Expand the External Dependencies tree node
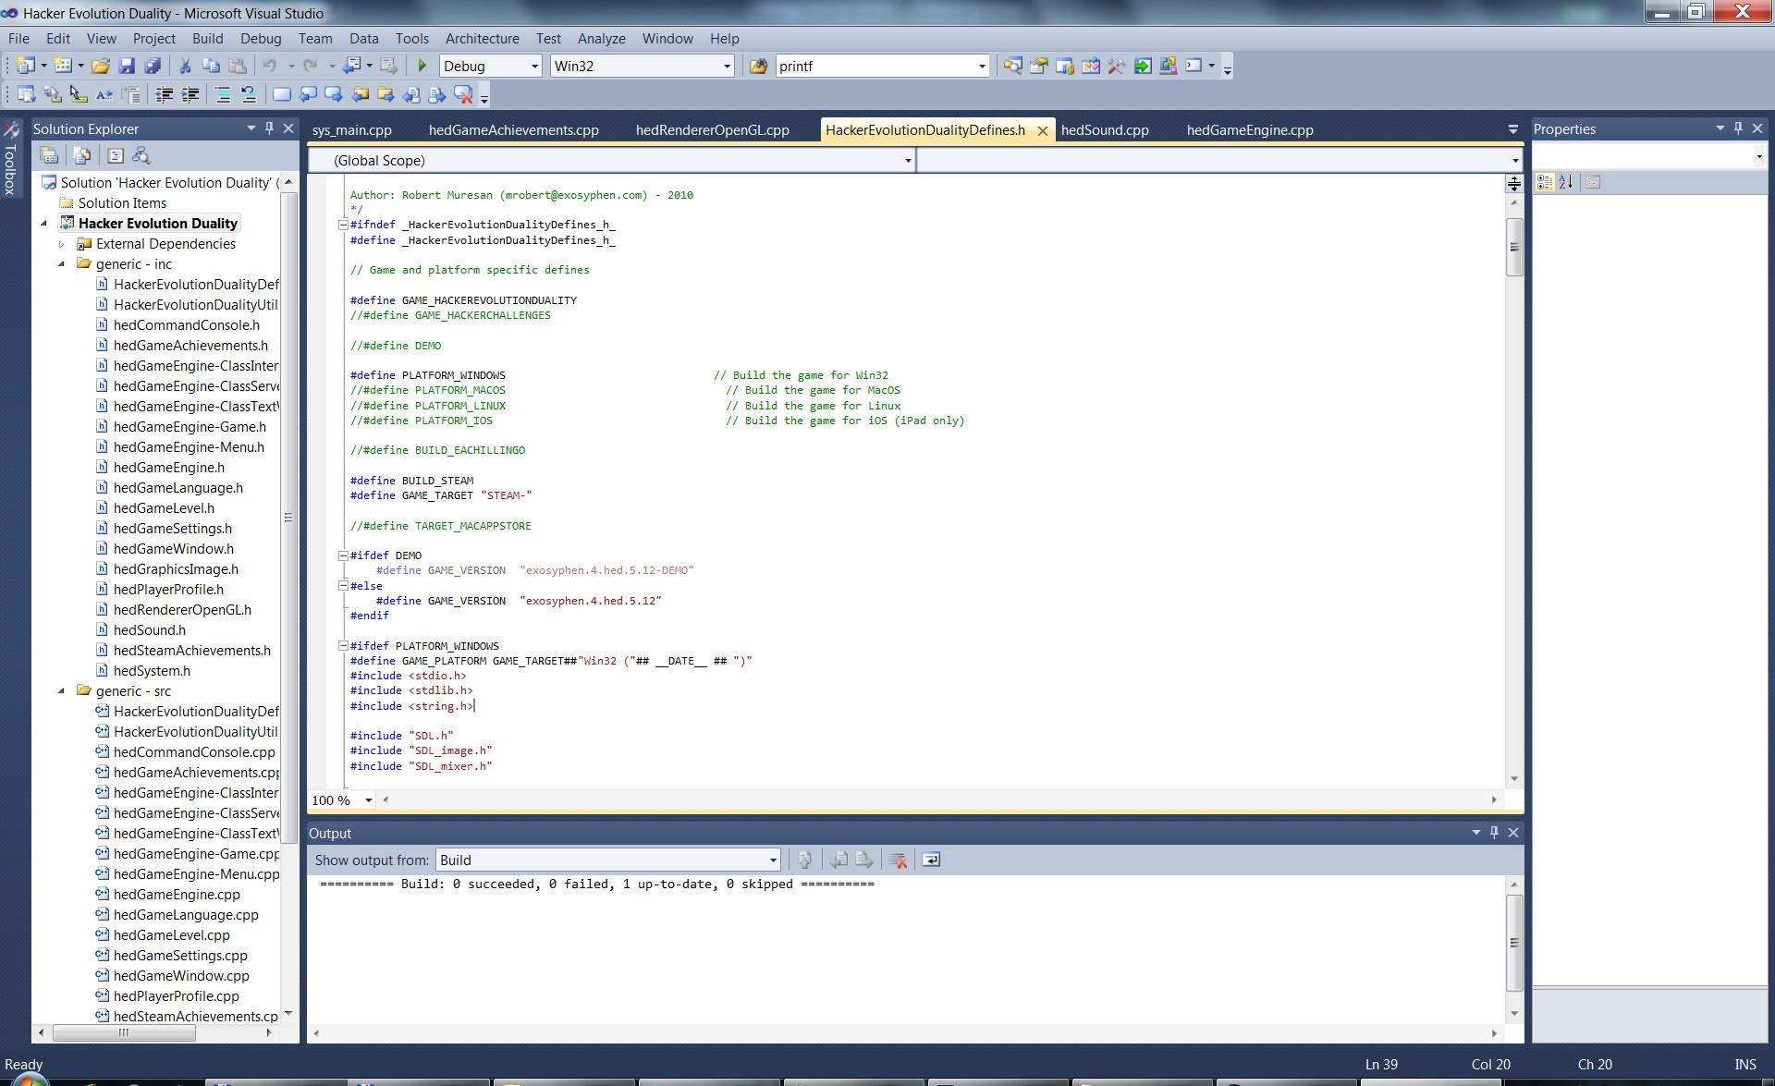 62,244
